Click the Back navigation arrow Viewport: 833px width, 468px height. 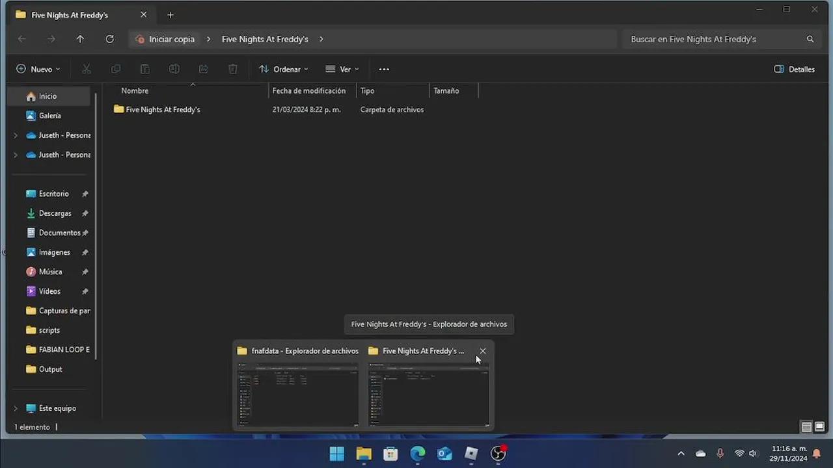[x=22, y=39]
